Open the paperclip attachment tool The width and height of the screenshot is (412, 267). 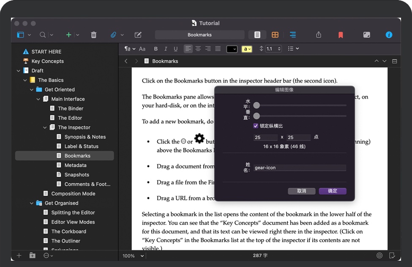pos(113,35)
